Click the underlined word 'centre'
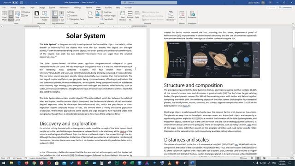Image resolution: width=295 pixels, height=166 pixels. click(123, 131)
